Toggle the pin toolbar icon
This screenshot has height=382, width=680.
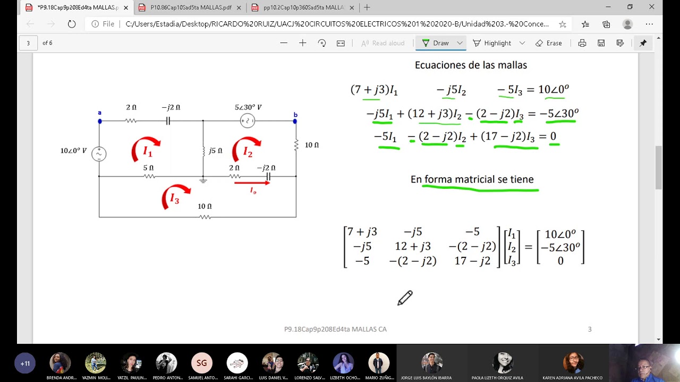coord(643,43)
